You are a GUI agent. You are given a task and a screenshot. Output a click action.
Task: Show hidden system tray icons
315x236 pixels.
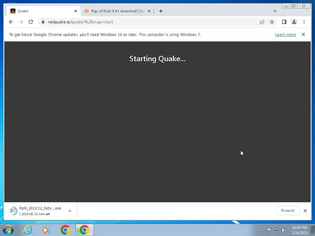click(x=261, y=230)
